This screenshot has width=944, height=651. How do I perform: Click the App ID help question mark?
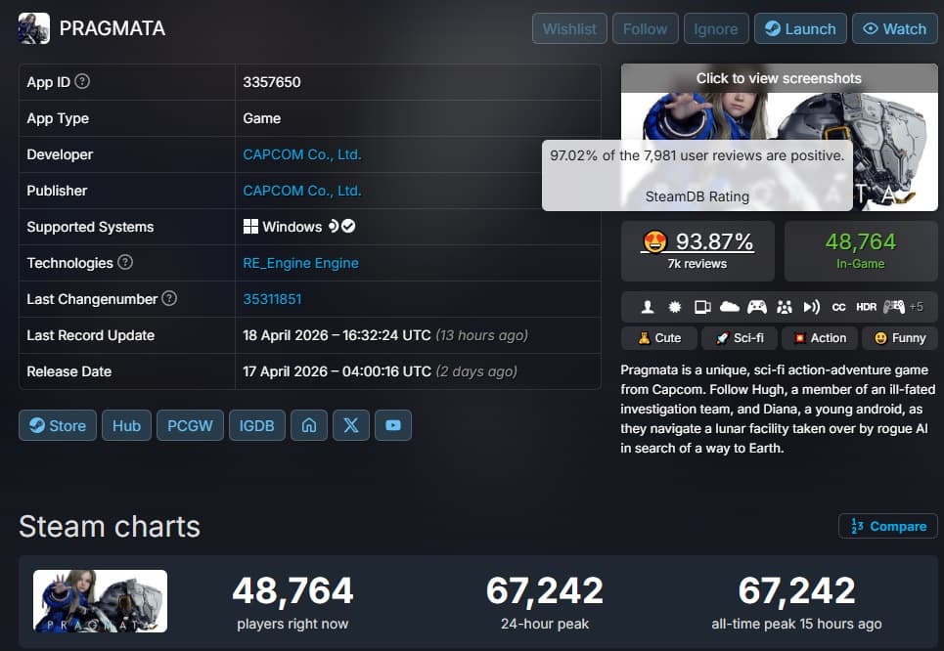pos(82,81)
